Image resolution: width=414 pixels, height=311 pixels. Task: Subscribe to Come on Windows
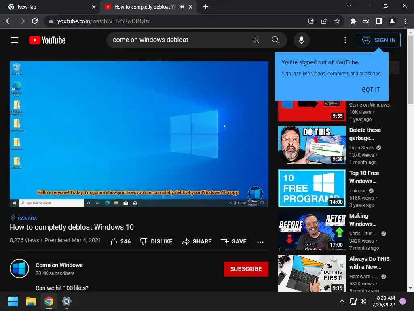(x=246, y=269)
